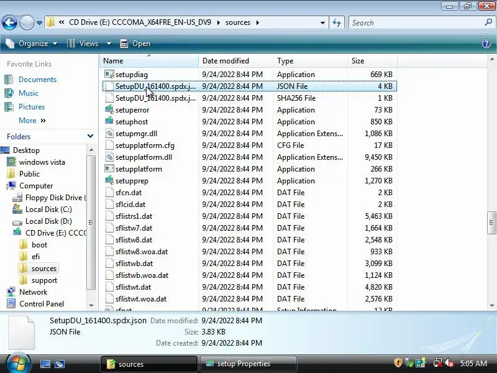Screen dimensions: 497x373
Task: Open Pictures favorite link
Action: click(32, 106)
